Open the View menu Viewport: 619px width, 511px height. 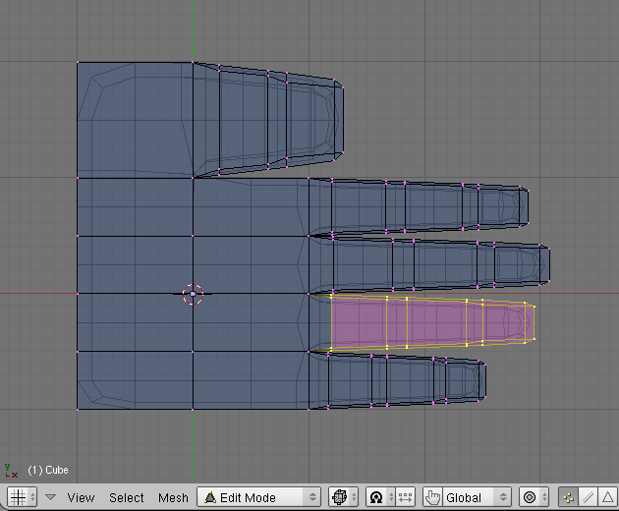[81, 497]
